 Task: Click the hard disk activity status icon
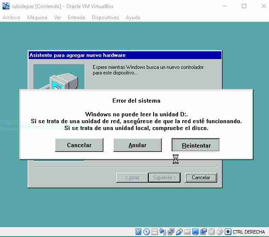coord(139,232)
